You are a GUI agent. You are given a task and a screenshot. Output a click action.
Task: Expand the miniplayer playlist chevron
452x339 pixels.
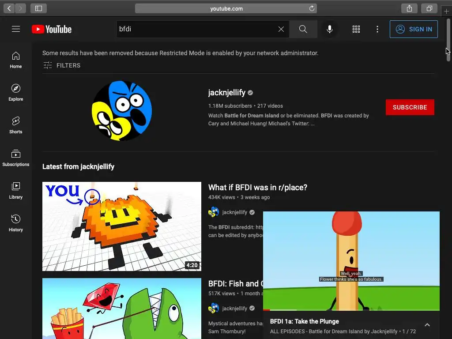point(427,325)
